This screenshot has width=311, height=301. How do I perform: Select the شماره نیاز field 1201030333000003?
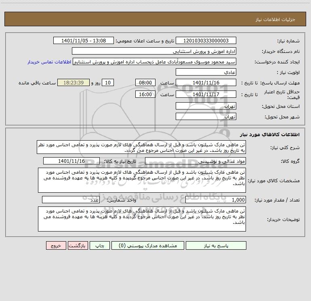[x=206, y=40]
